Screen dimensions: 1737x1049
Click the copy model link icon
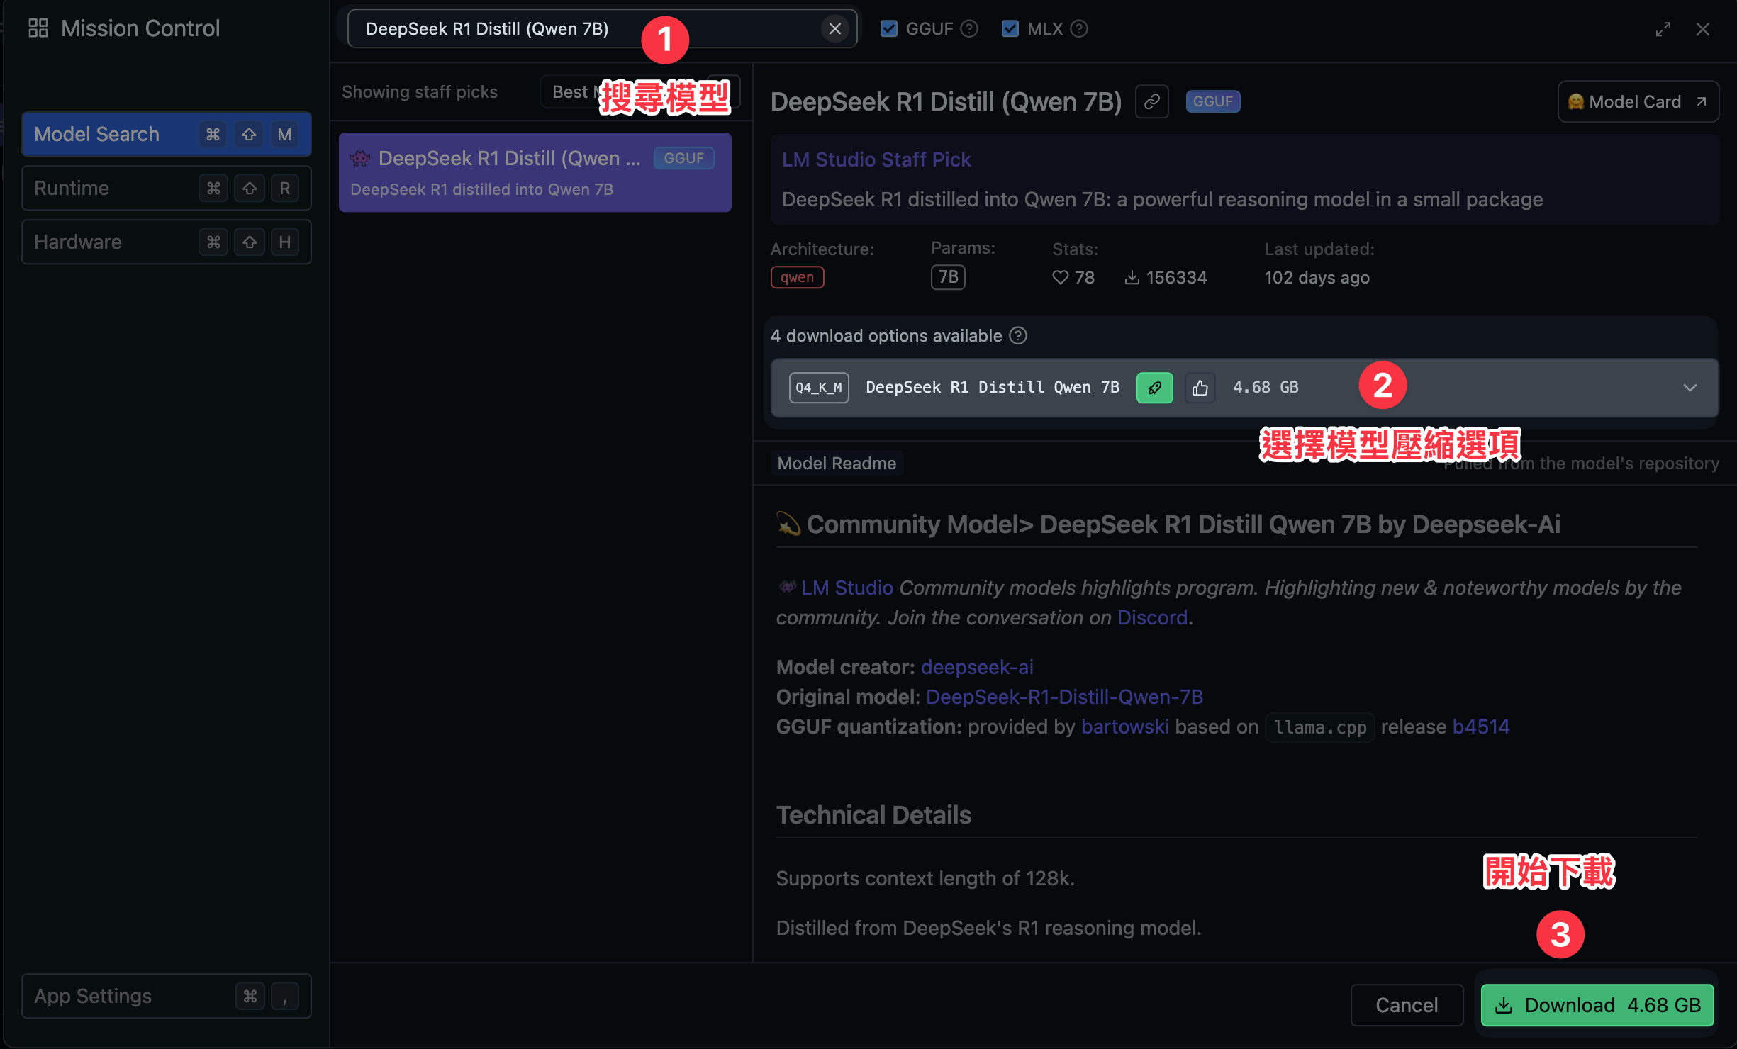(1151, 101)
